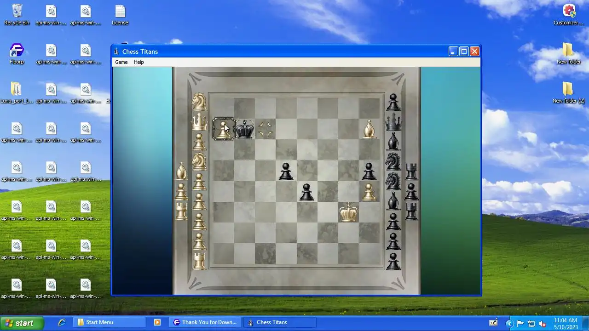Click the pen input panel tray icon

(x=493, y=323)
